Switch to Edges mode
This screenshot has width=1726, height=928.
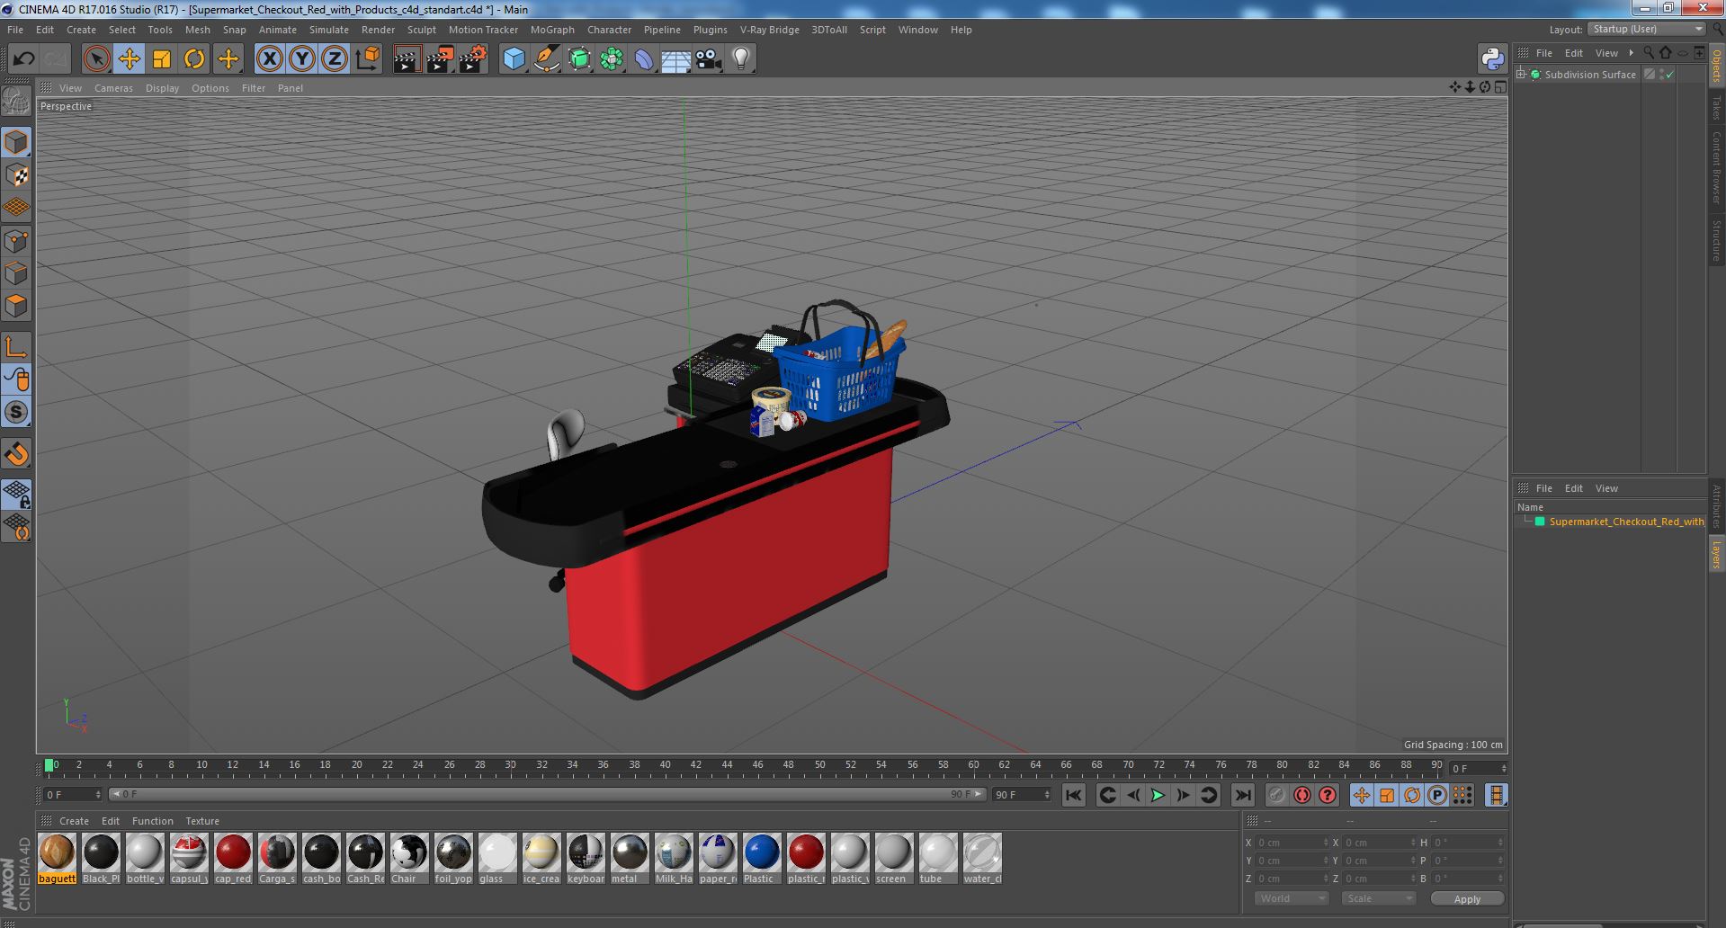pyautogui.click(x=16, y=273)
